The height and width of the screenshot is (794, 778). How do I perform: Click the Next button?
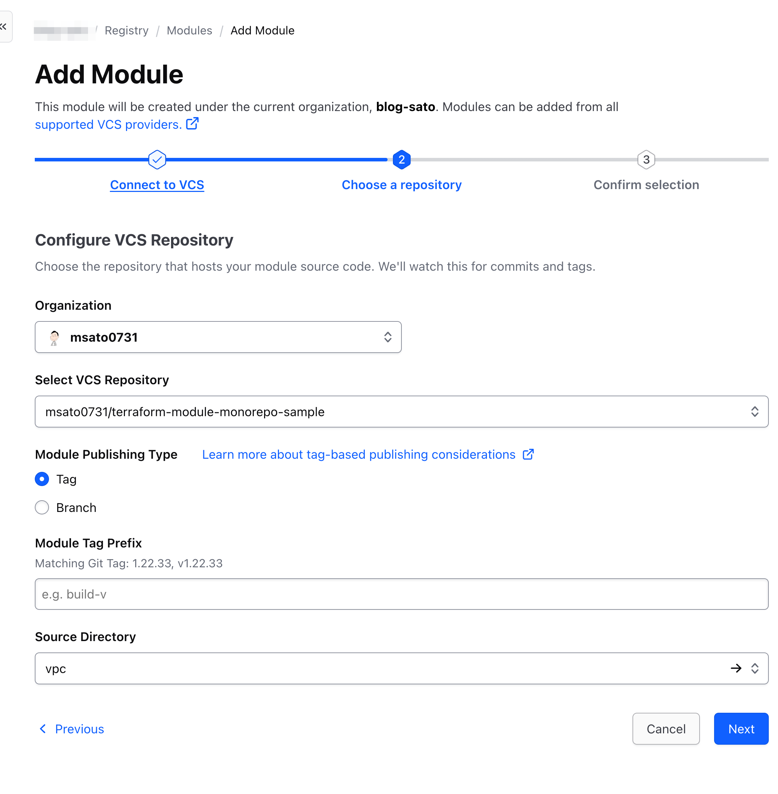click(x=741, y=729)
